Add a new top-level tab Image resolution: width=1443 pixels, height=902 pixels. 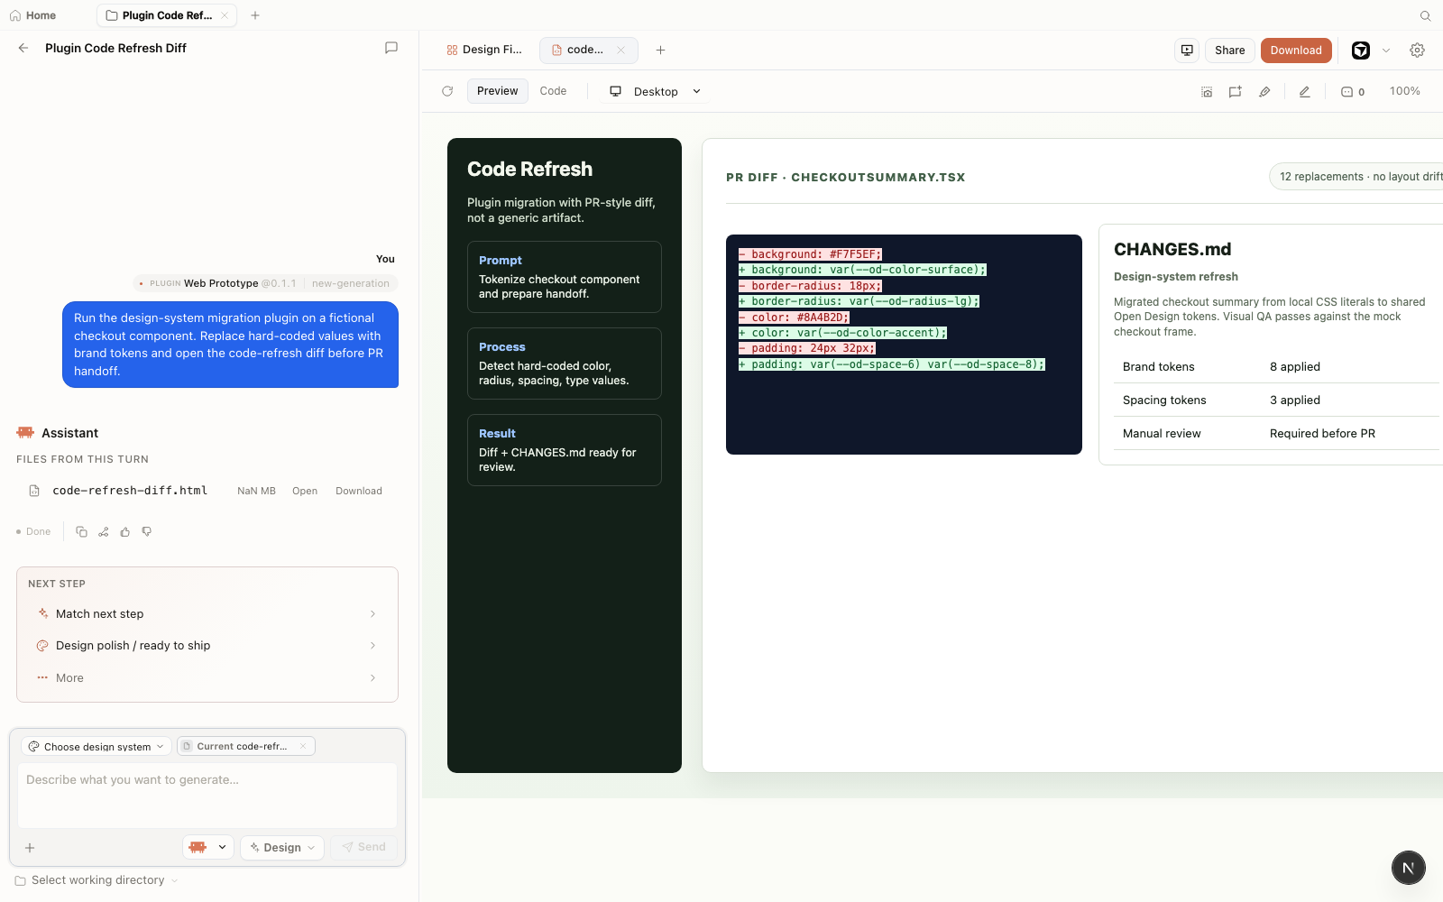[x=255, y=15]
